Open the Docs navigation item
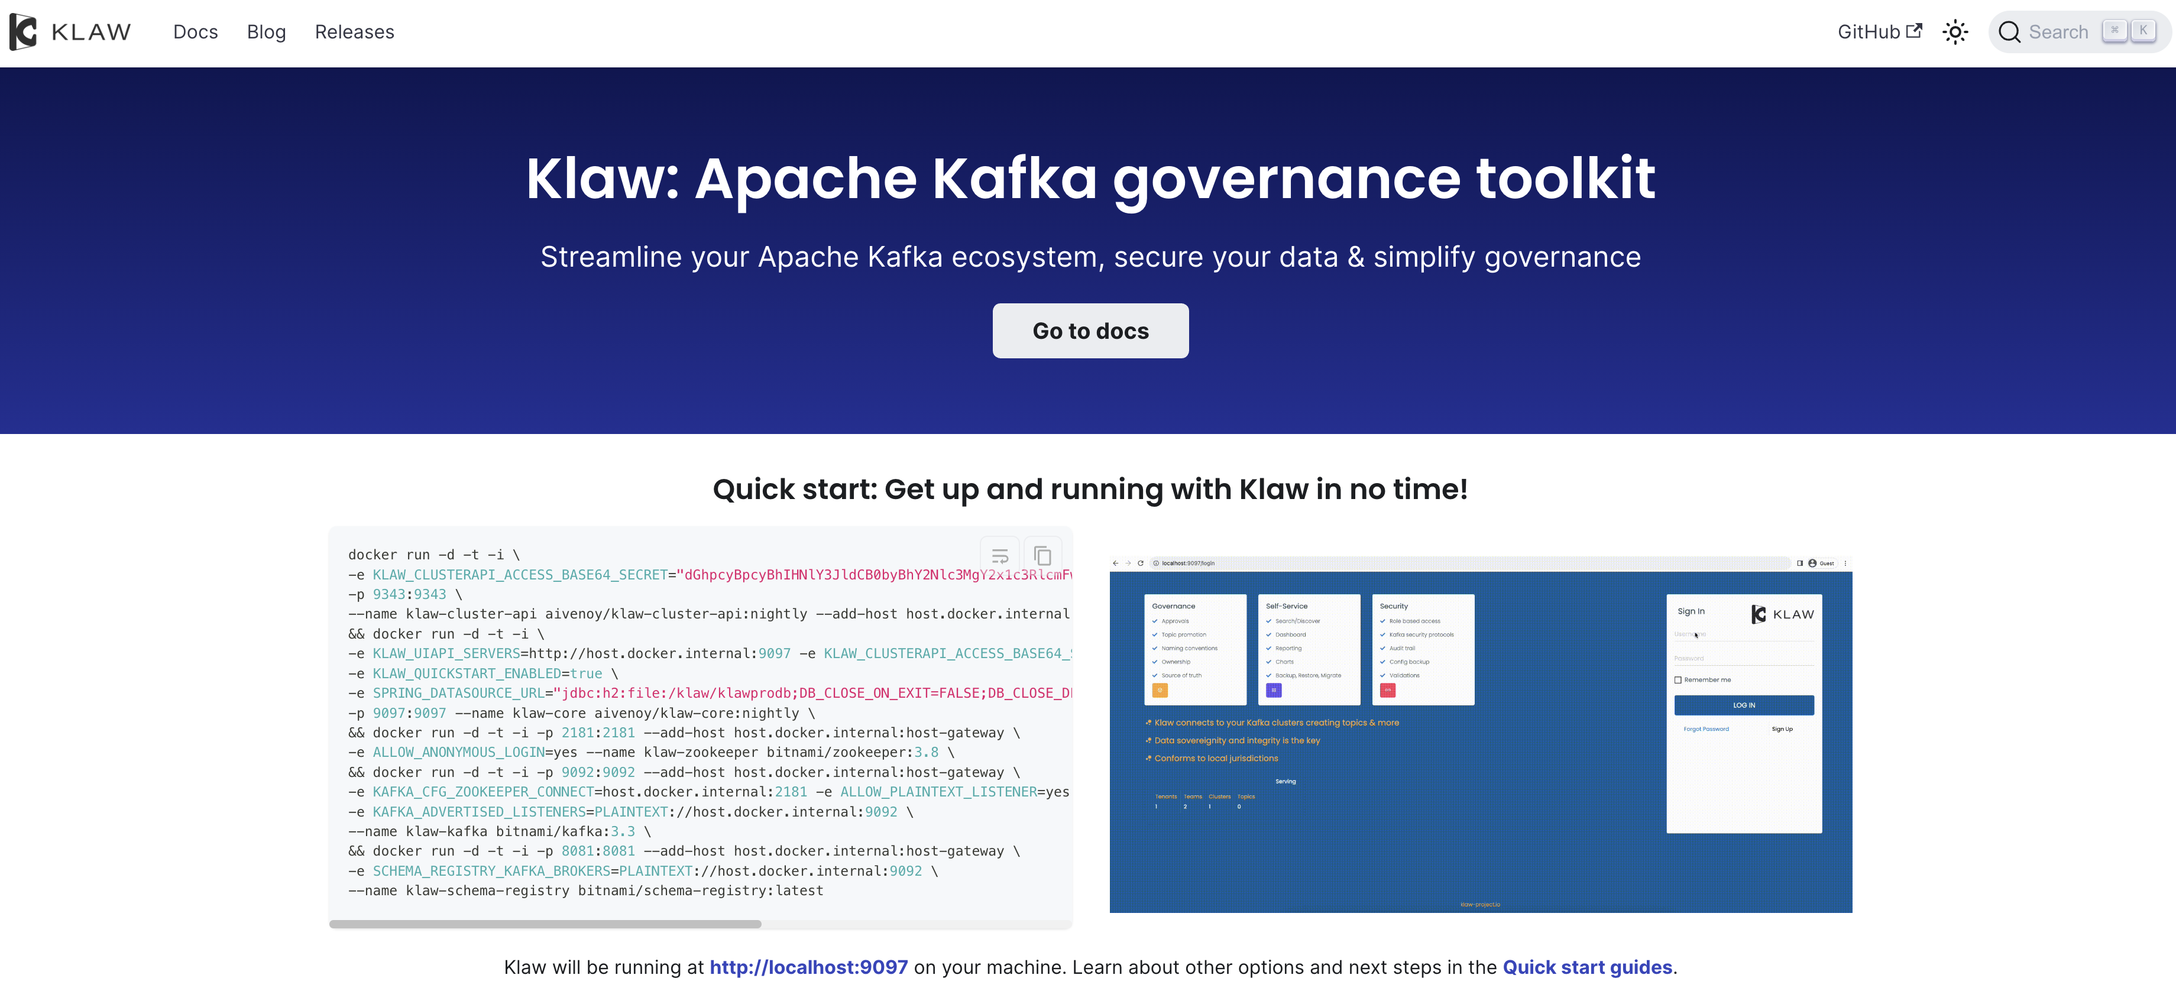The image size is (2176, 991). click(x=195, y=32)
